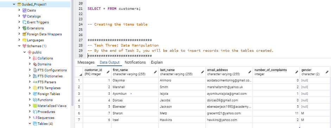The width and height of the screenshot is (331, 128).
Task: Click the FTS Configurations icon
Action: (35, 70)
